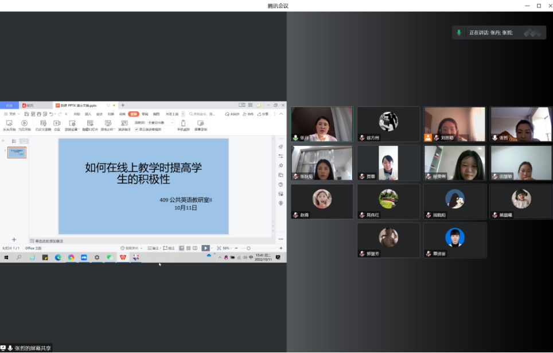This screenshot has width=553, height=353.
Task: Switch to slide sorter view in status bar
Action: (x=188, y=248)
